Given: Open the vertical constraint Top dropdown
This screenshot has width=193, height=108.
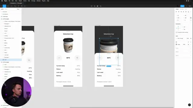Looking at the screenshot, I should 184,29.
